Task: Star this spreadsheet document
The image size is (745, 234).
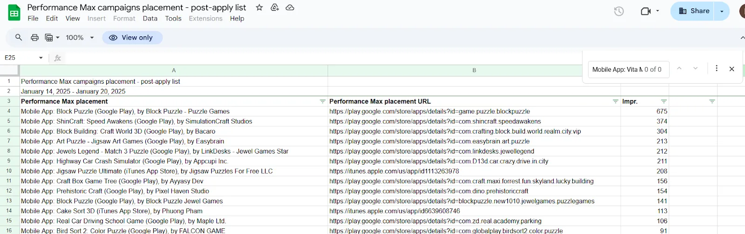Action: tap(259, 7)
